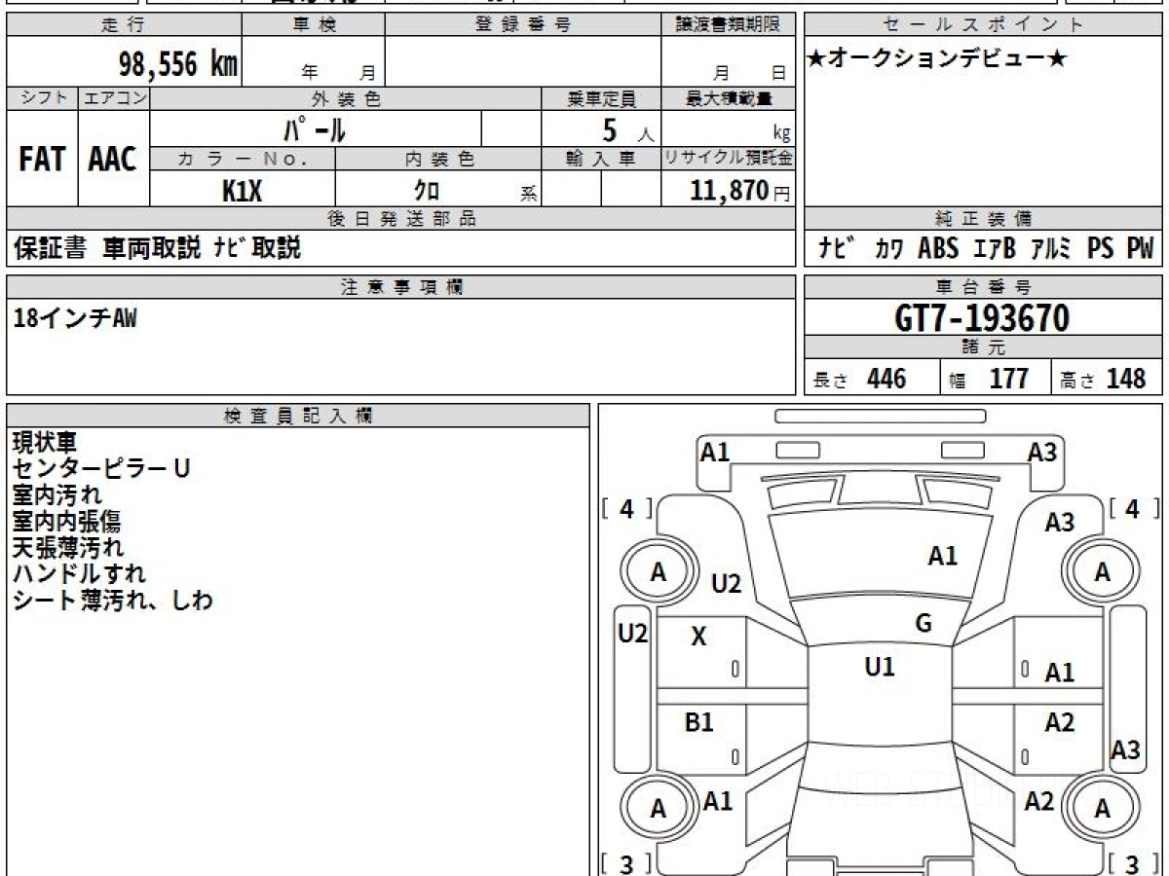The height and width of the screenshot is (876, 1169).
Task: Click the 注意事項欄 header
Action: coord(400,287)
